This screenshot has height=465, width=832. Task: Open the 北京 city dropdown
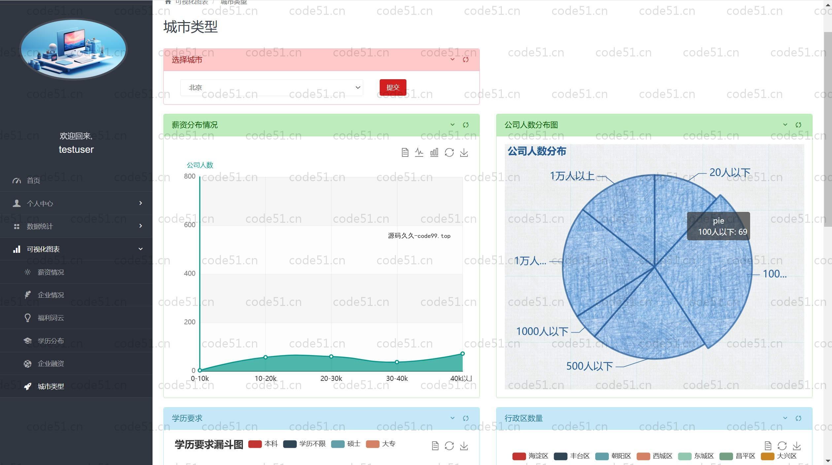(x=271, y=87)
